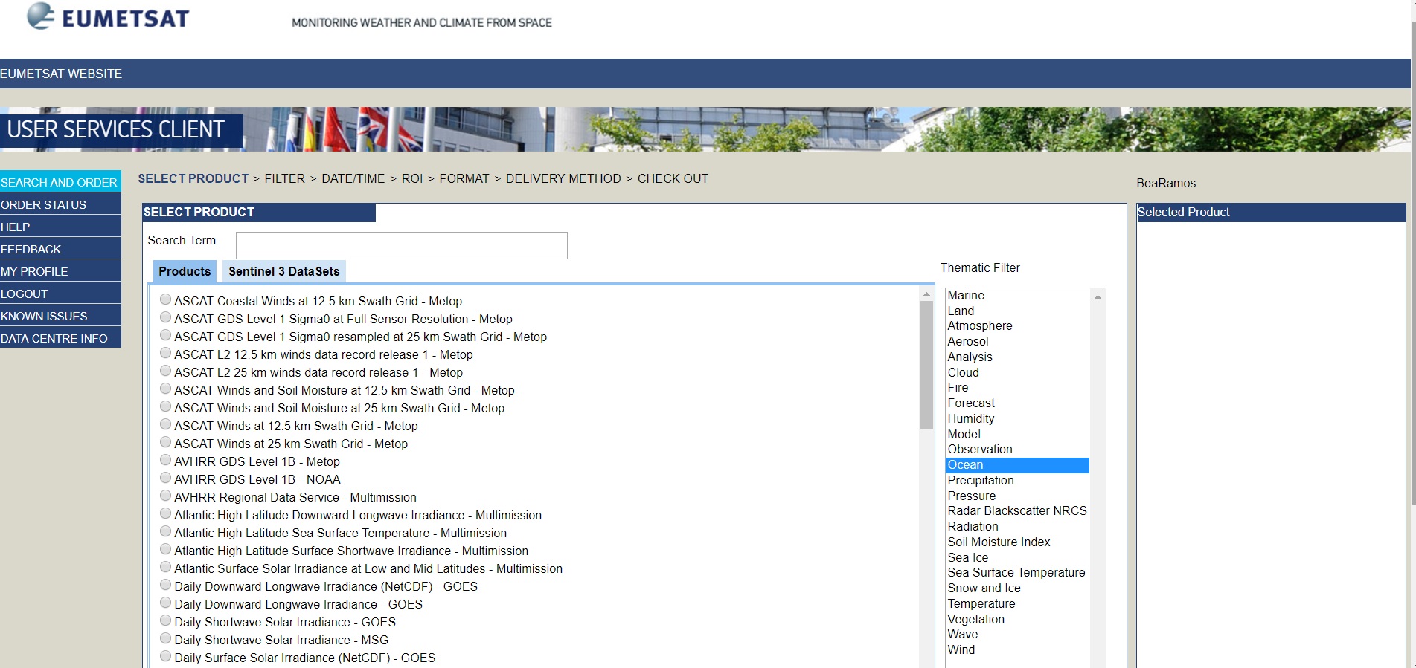
Task: Choose Atmosphere thematic filter
Action: pyautogui.click(x=1017, y=325)
